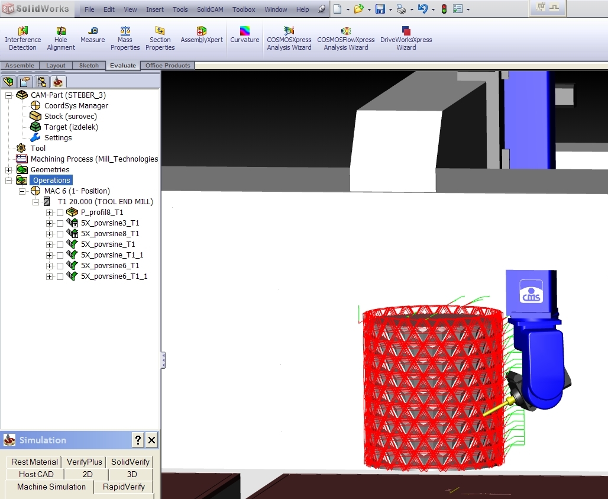Collapse the Operations tree node
608x499 pixels.
click(x=8, y=181)
